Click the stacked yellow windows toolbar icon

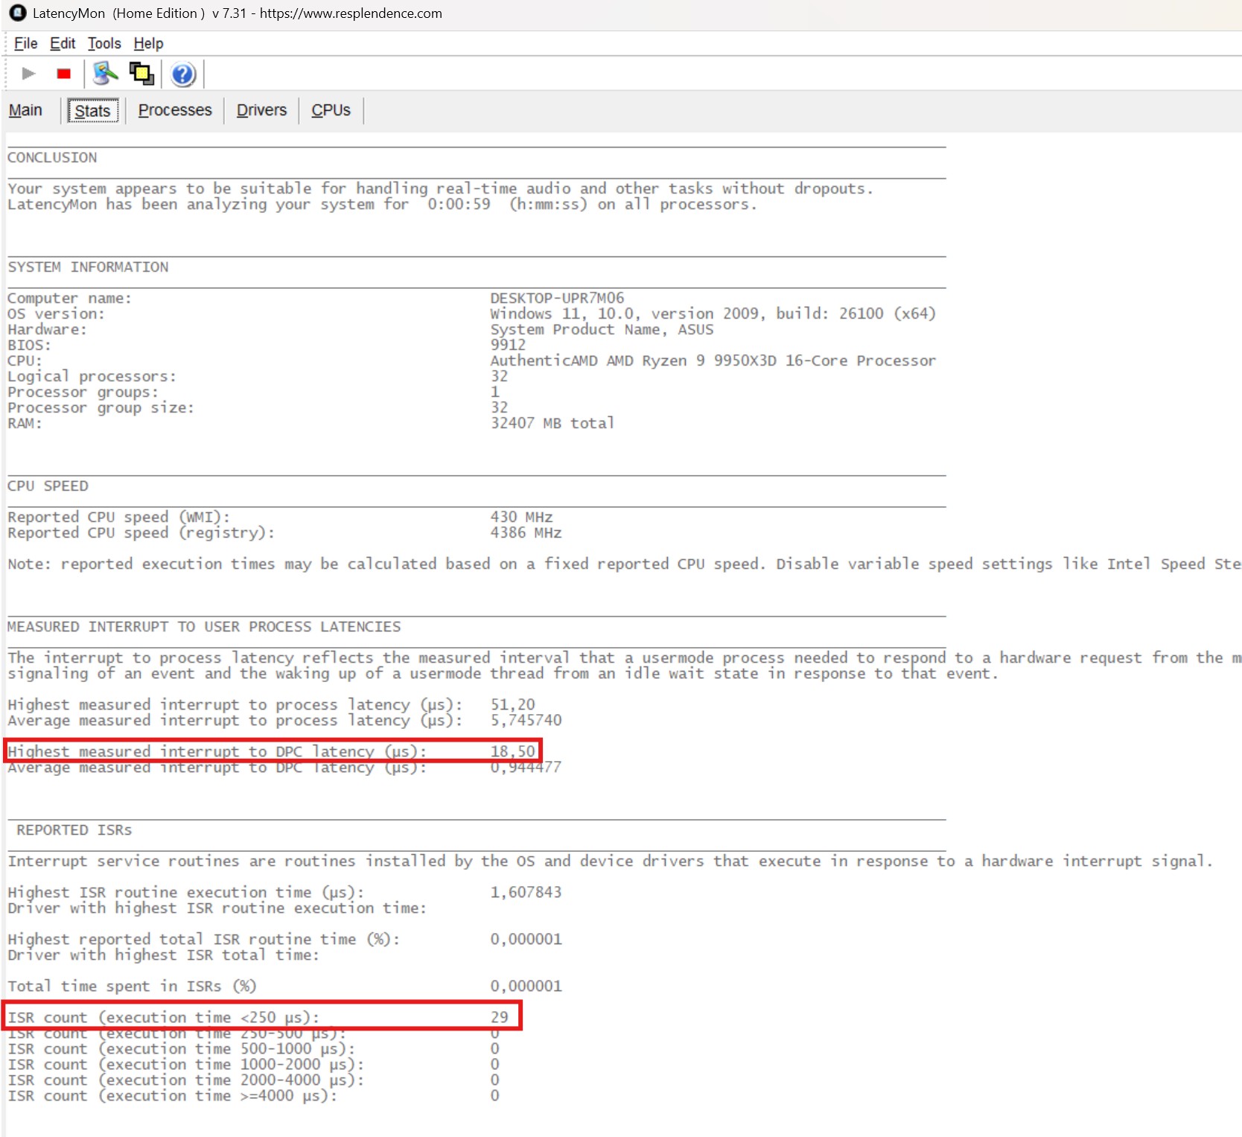click(141, 74)
